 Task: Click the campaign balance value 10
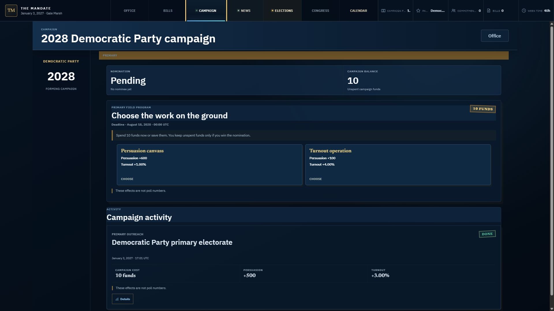353,81
